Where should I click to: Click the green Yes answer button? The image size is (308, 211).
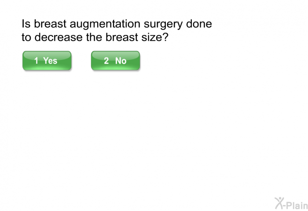tap(47, 61)
